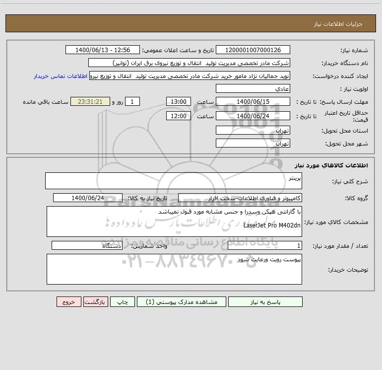Click the label واحد شمارش
The image size is (382, 370).
149,246
